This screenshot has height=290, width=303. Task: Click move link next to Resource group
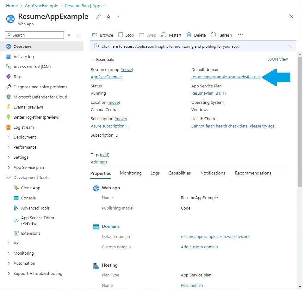click(x=127, y=70)
